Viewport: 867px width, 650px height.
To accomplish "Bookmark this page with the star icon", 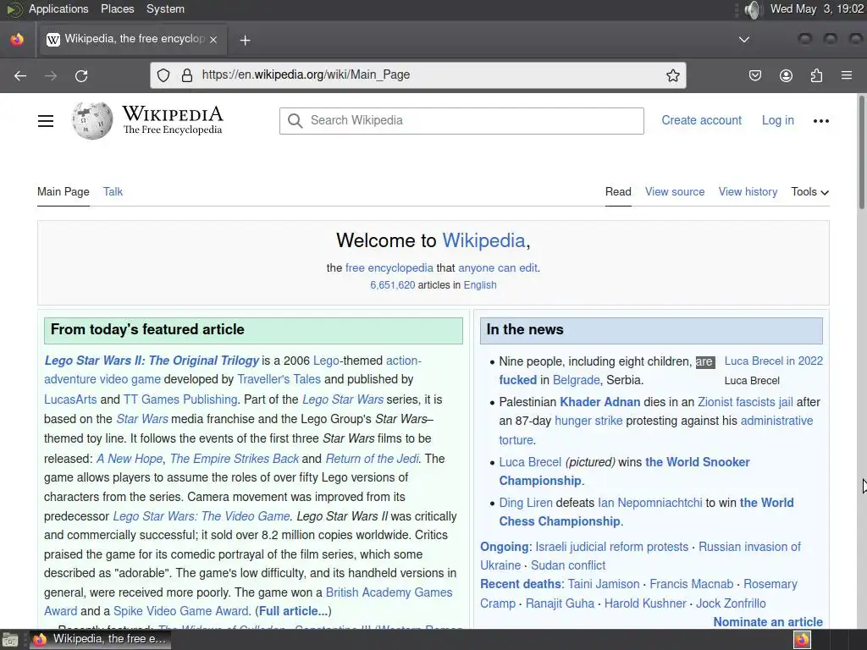I will [672, 75].
